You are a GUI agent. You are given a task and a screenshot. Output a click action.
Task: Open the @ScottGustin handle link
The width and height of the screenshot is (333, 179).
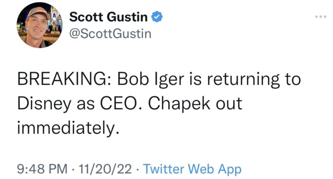pyautogui.click(x=110, y=34)
